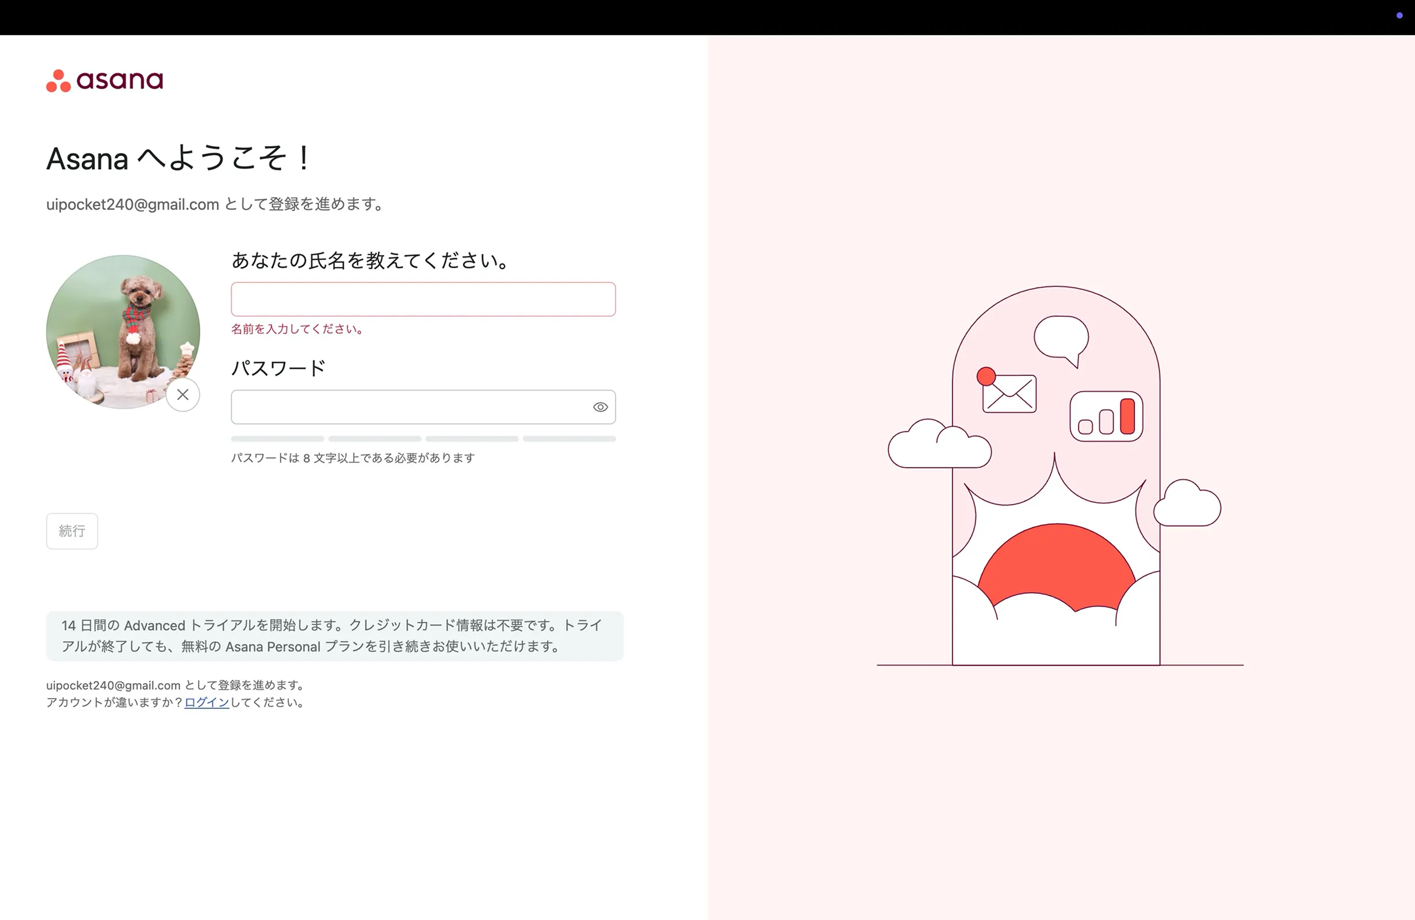Image resolution: width=1415 pixels, height=920 pixels.
Task: Click the 14 日間の Advanced trial notice
Action: click(x=335, y=636)
